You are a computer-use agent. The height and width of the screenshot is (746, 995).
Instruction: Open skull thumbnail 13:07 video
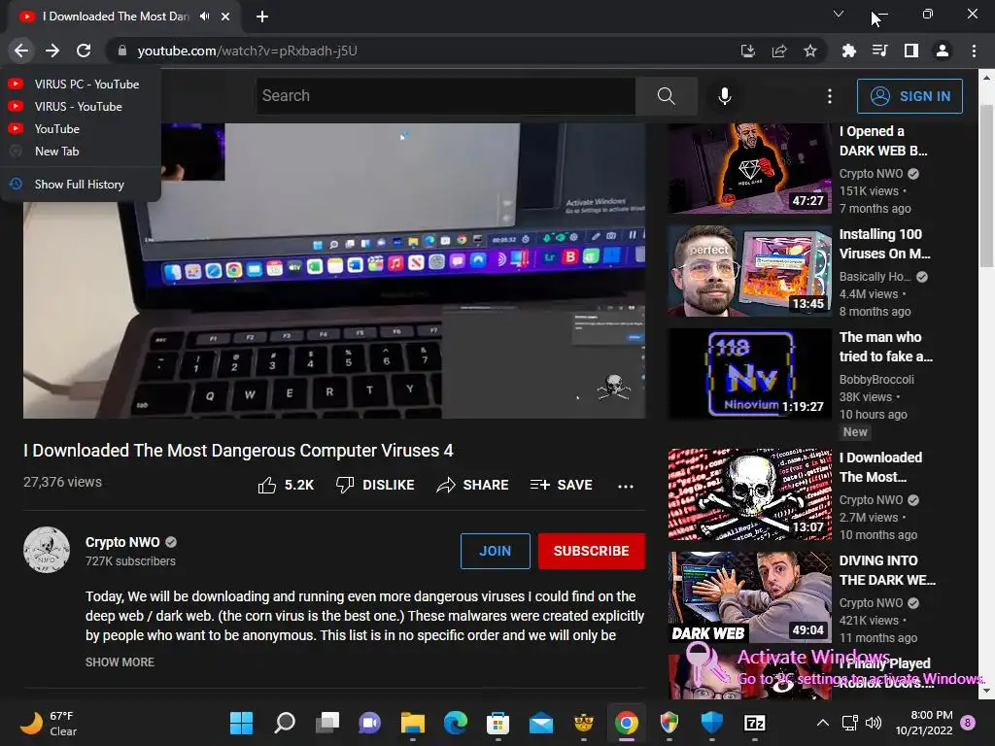(749, 494)
